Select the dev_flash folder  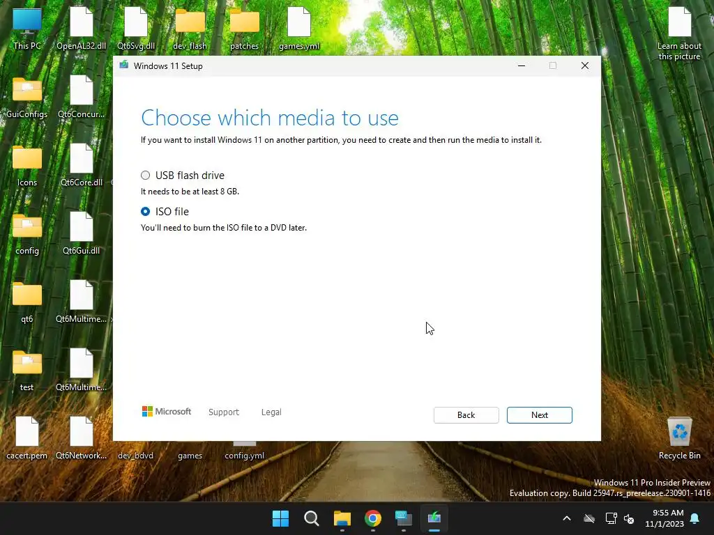tap(190, 29)
